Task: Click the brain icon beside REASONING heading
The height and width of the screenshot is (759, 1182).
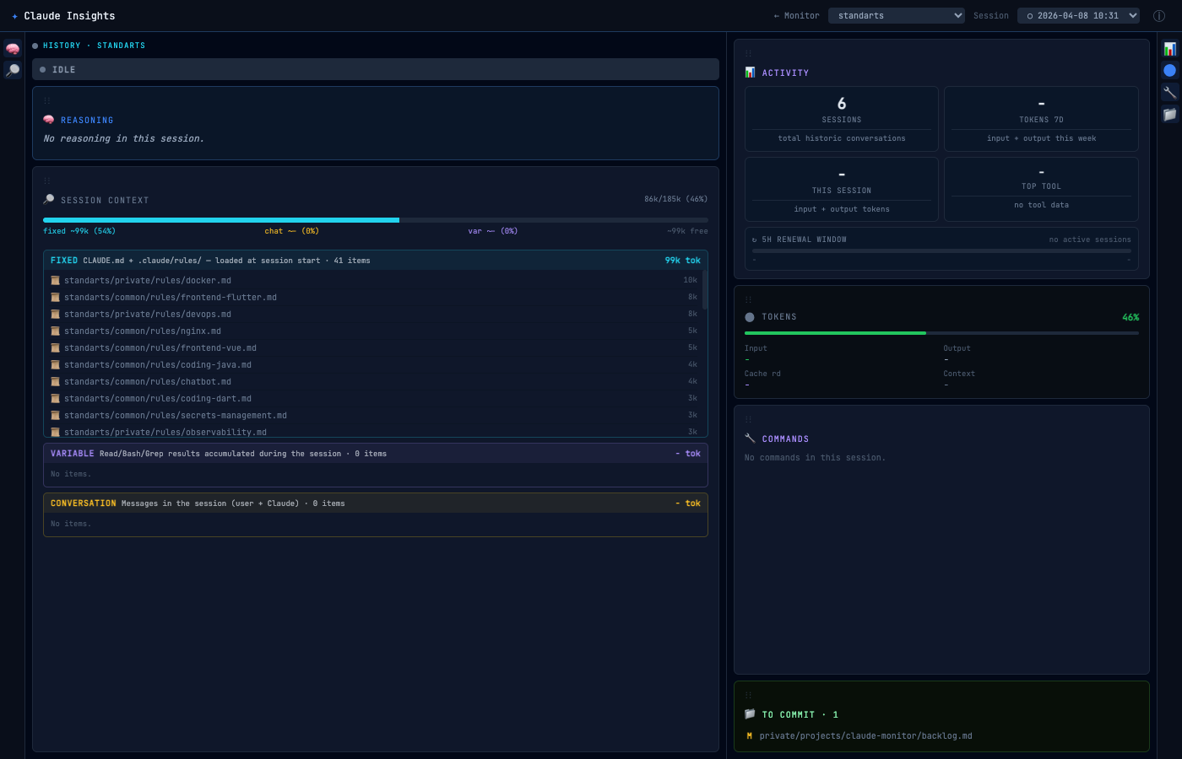Action: coord(49,120)
